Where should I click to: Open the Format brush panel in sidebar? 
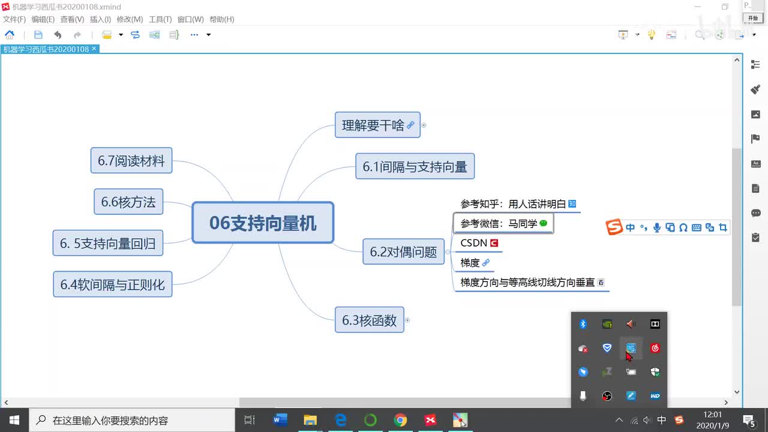[x=755, y=89]
